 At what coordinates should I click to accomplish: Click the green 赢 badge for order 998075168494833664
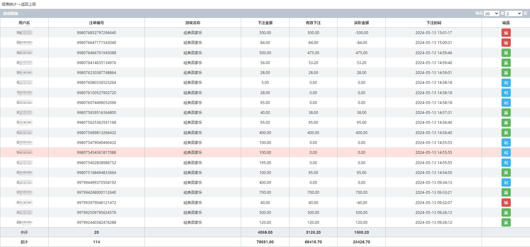[506, 173]
